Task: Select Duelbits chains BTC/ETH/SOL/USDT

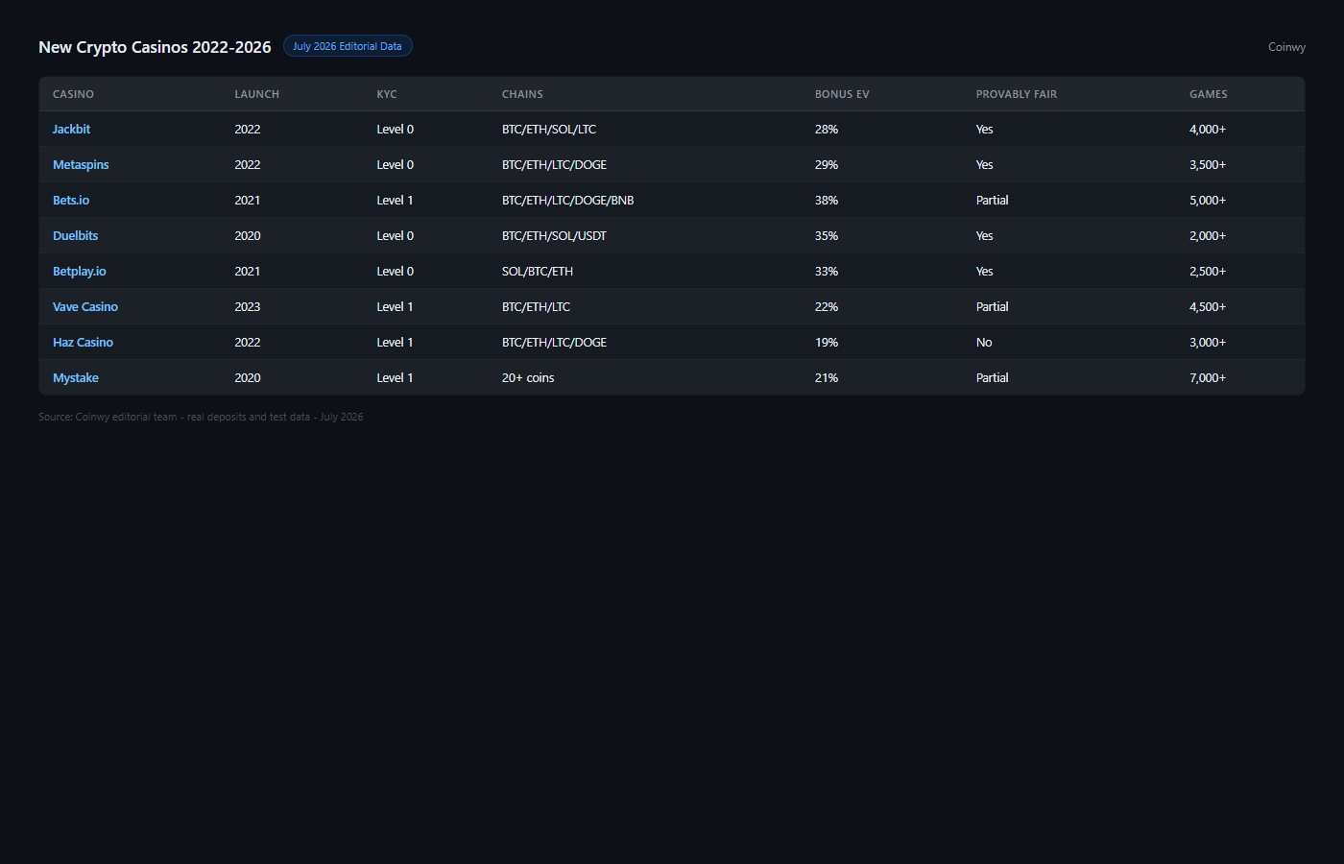Action: tap(554, 236)
